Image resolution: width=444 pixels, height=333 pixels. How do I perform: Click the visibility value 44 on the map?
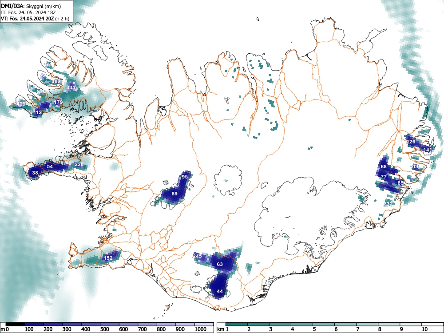point(220,291)
